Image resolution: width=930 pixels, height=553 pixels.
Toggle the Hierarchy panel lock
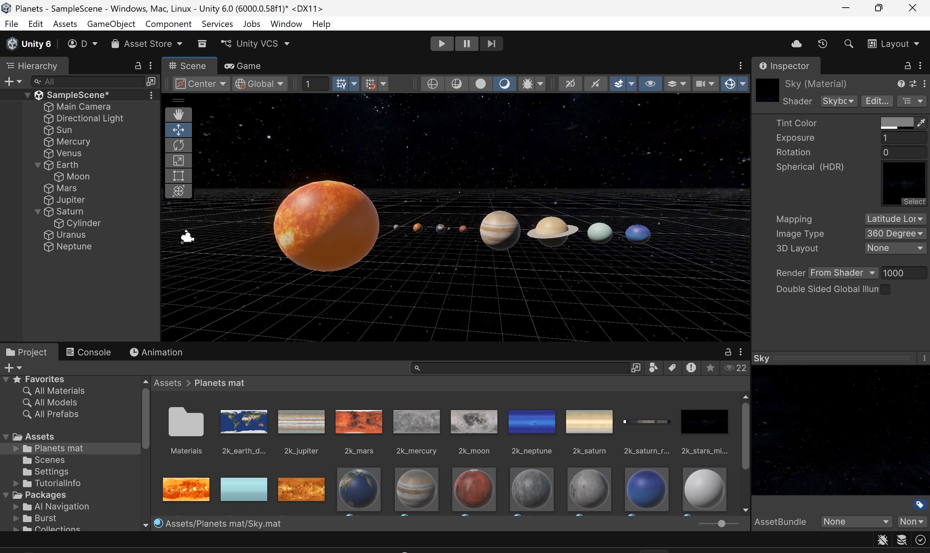138,66
